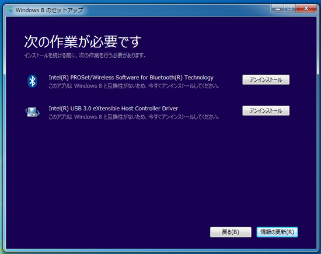Viewport: 321px width, 254px height.
Task: Select the Intel PROSet/Wireless Software for Bluetooth title
Action: tap(131, 78)
